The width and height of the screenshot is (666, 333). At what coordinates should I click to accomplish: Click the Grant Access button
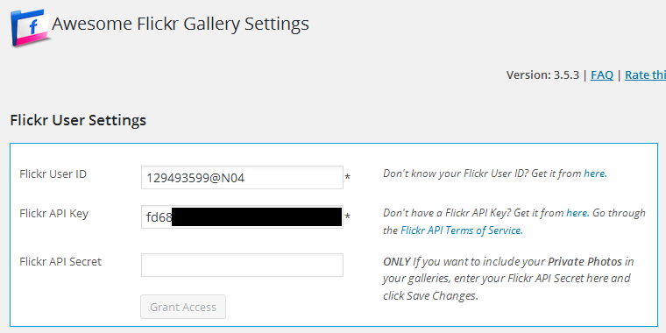pyautogui.click(x=183, y=307)
